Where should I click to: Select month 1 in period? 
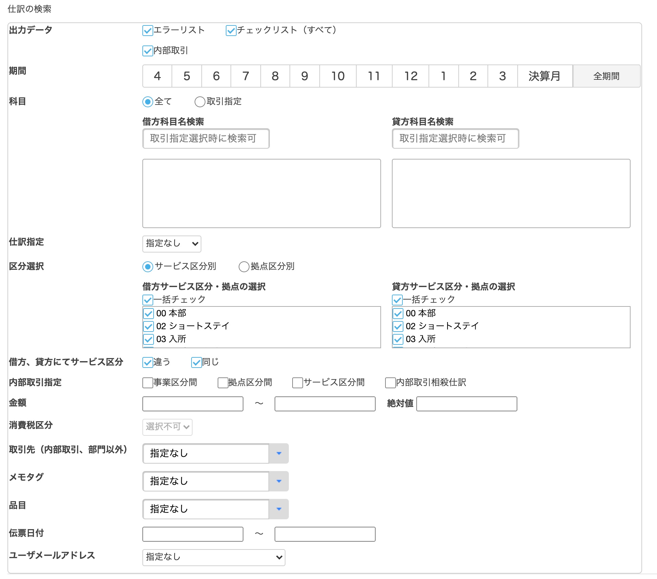click(x=444, y=76)
